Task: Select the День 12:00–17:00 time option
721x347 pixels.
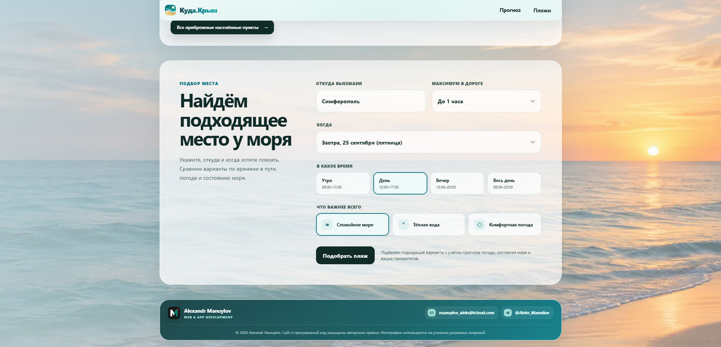Action: 400,184
